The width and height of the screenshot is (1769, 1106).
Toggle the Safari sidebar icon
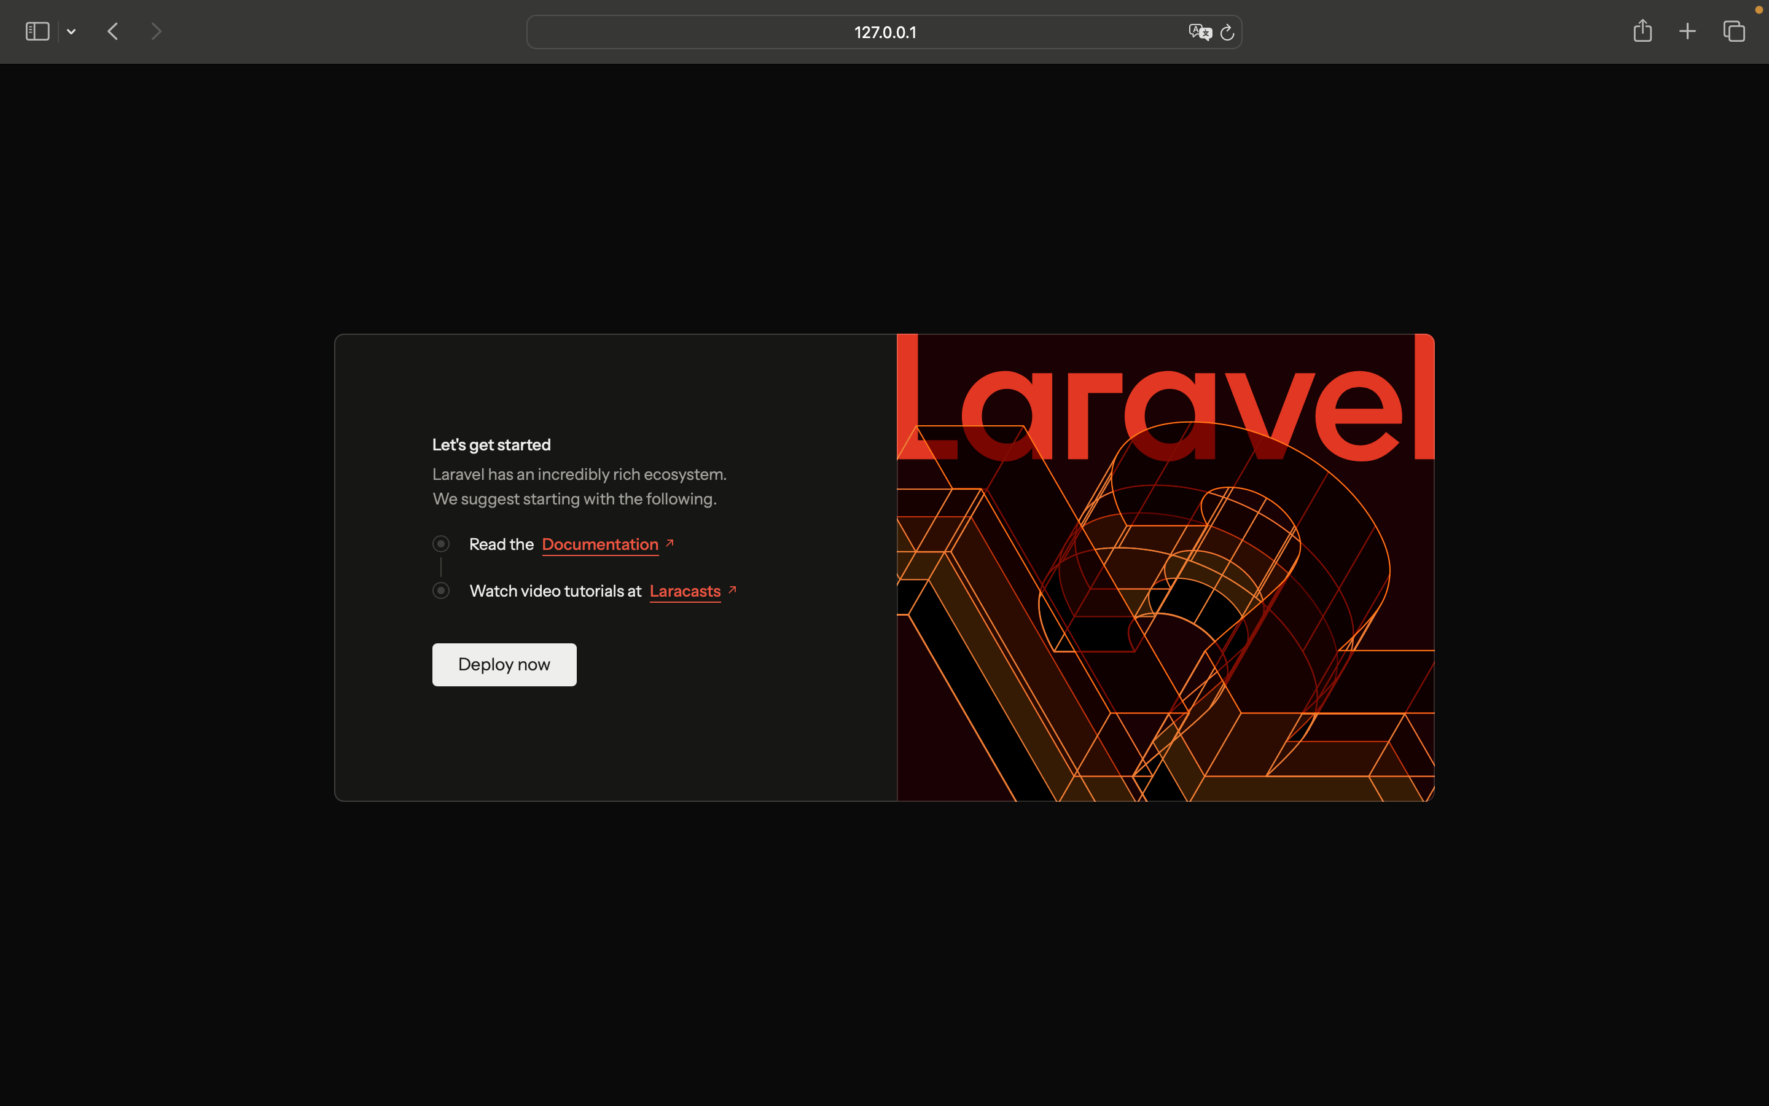(x=37, y=31)
